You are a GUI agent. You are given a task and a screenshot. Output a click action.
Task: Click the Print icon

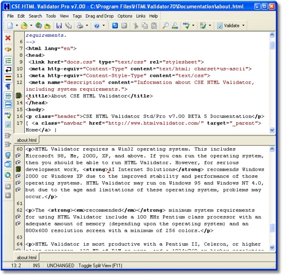tap(80, 26)
